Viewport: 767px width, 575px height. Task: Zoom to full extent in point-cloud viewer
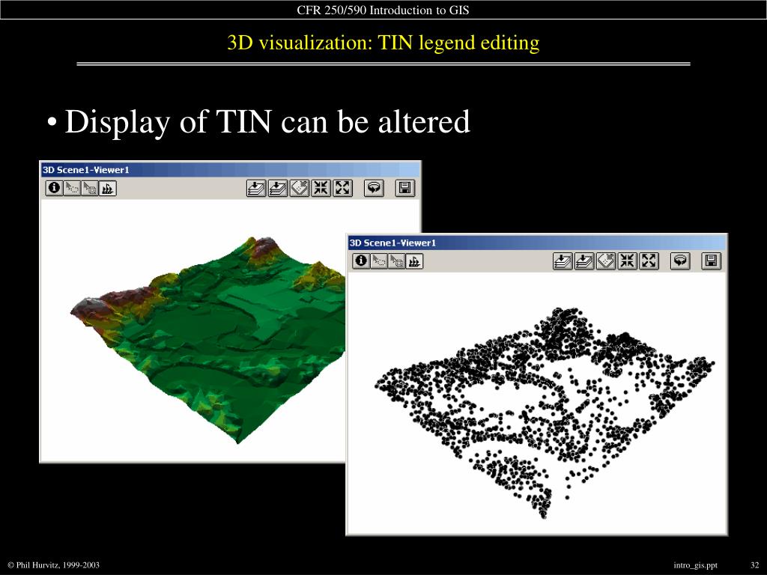point(563,261)
